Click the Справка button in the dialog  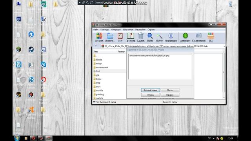pos(170,95)
